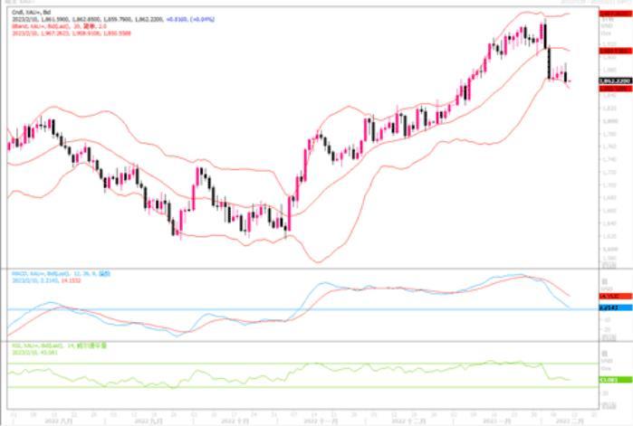The image size is (633, 426).
Task: Click the lower green RSI threshold line
Action: pyautogui.click(x=272, y=388)
